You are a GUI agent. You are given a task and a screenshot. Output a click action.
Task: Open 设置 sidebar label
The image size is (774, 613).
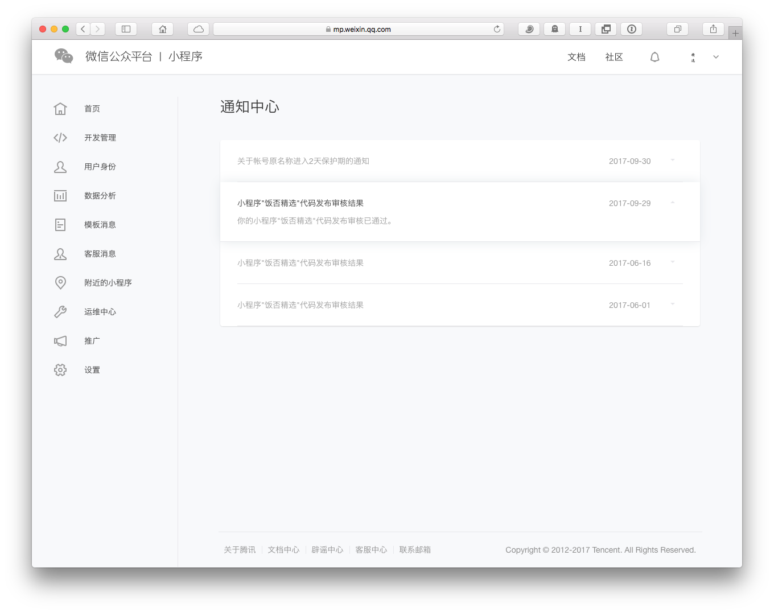coord(92,370)
